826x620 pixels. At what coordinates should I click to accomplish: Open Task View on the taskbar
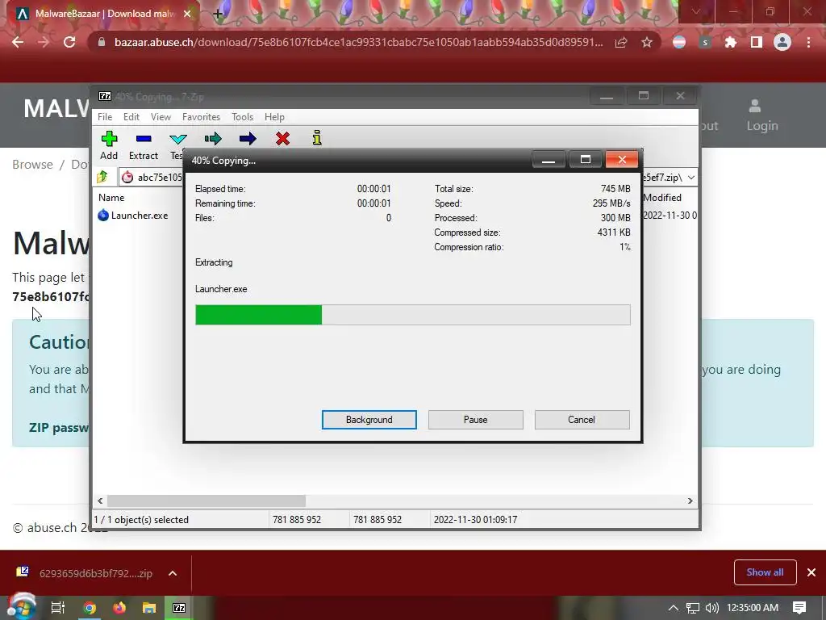click(x=57, y=608)
